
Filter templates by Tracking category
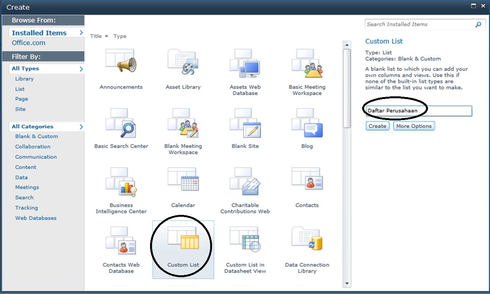pos(26,208)
